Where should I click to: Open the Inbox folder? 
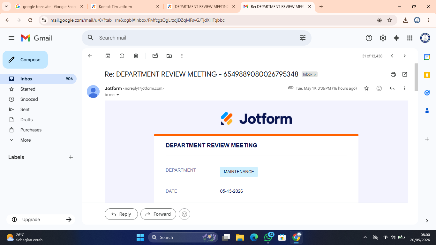tap(38, 79)
